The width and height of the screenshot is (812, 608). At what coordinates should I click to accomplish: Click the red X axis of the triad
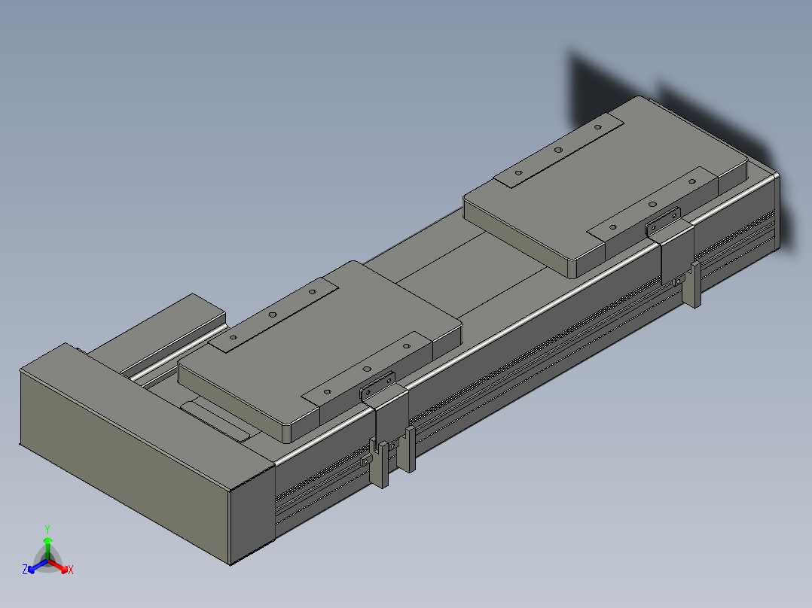(x=60, y=566)
